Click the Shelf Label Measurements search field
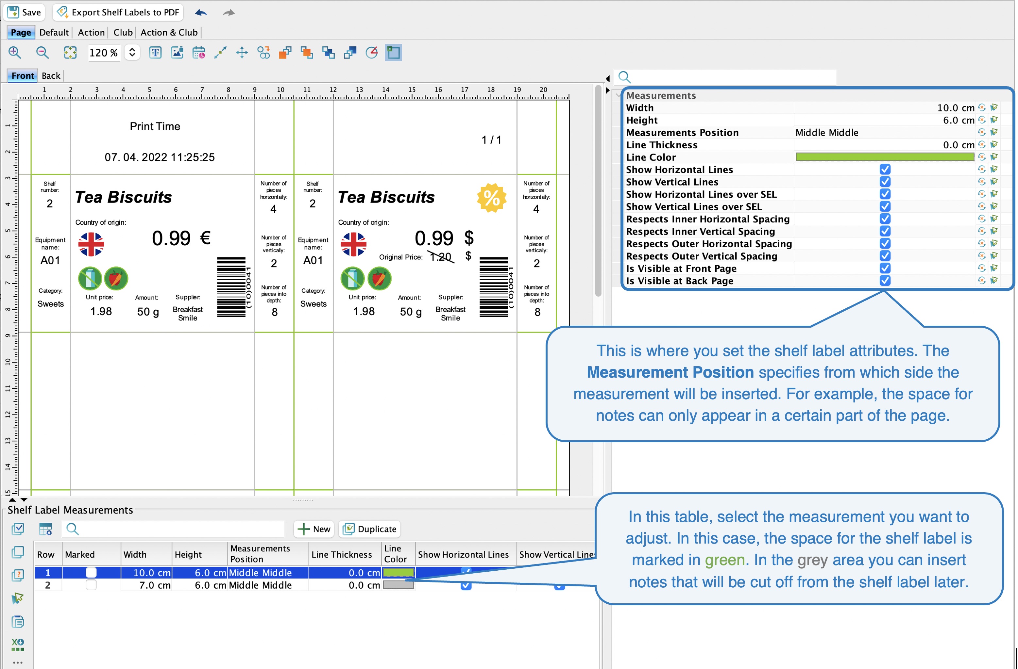The height and width of the screenshot is (669, 1018). point(174,529)
